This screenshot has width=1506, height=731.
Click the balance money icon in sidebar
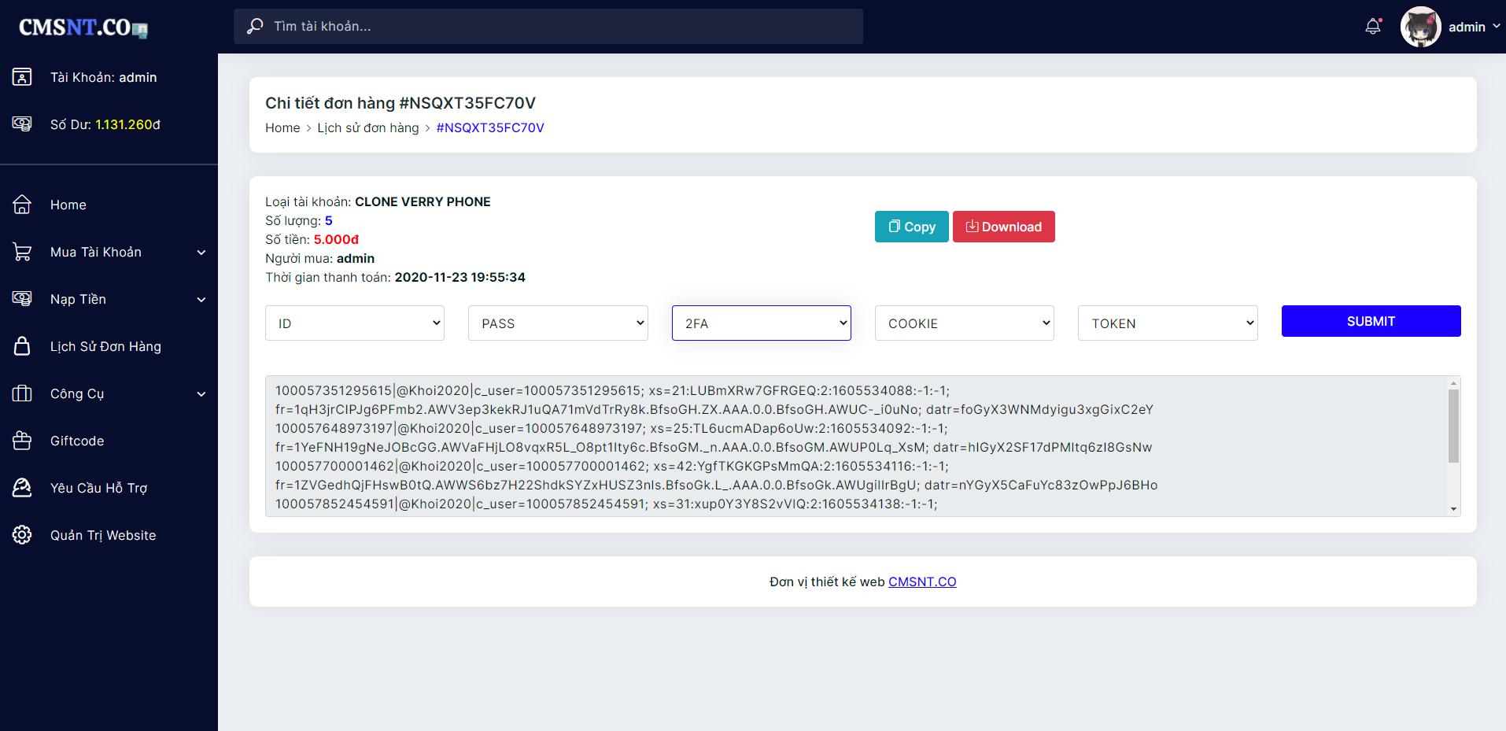pyautogui.click(x=22, y=124)
